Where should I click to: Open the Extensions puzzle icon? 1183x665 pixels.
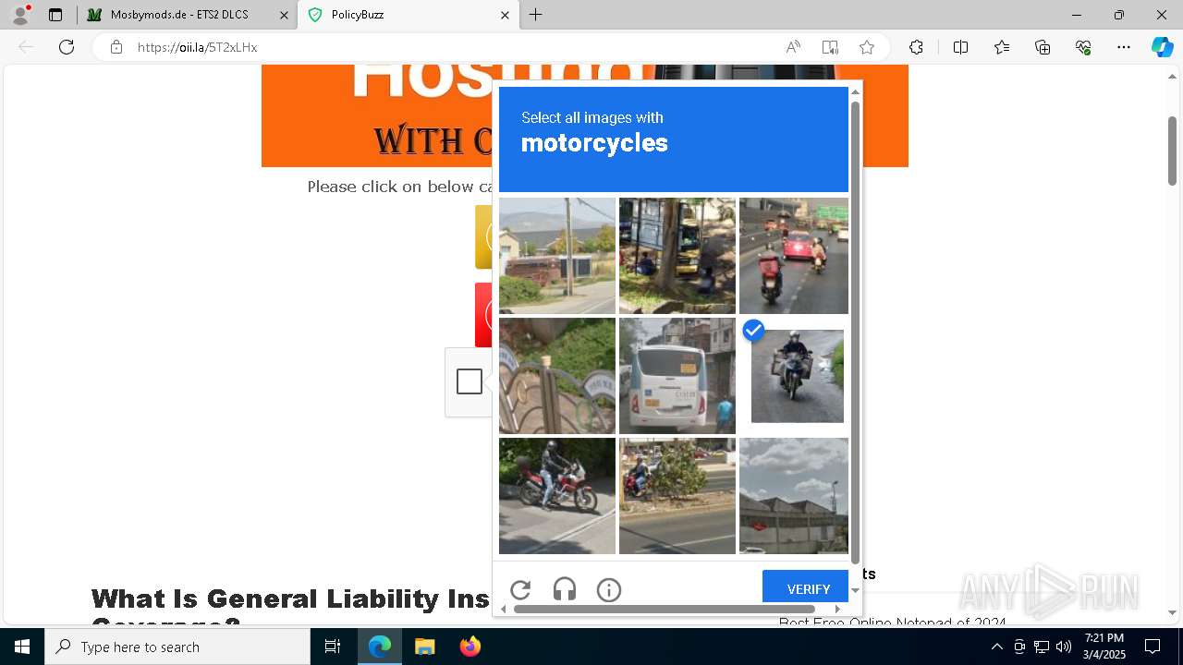point(916,47)
